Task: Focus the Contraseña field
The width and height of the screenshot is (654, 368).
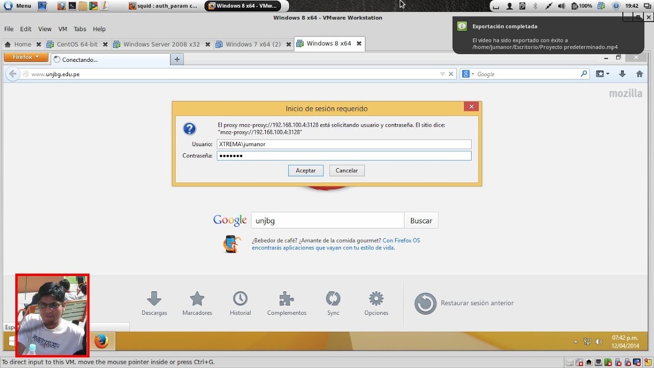Action: [x=344, y=156]
